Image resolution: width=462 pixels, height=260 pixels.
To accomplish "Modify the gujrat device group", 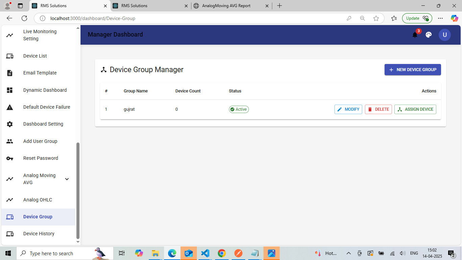I will point(348,109).
